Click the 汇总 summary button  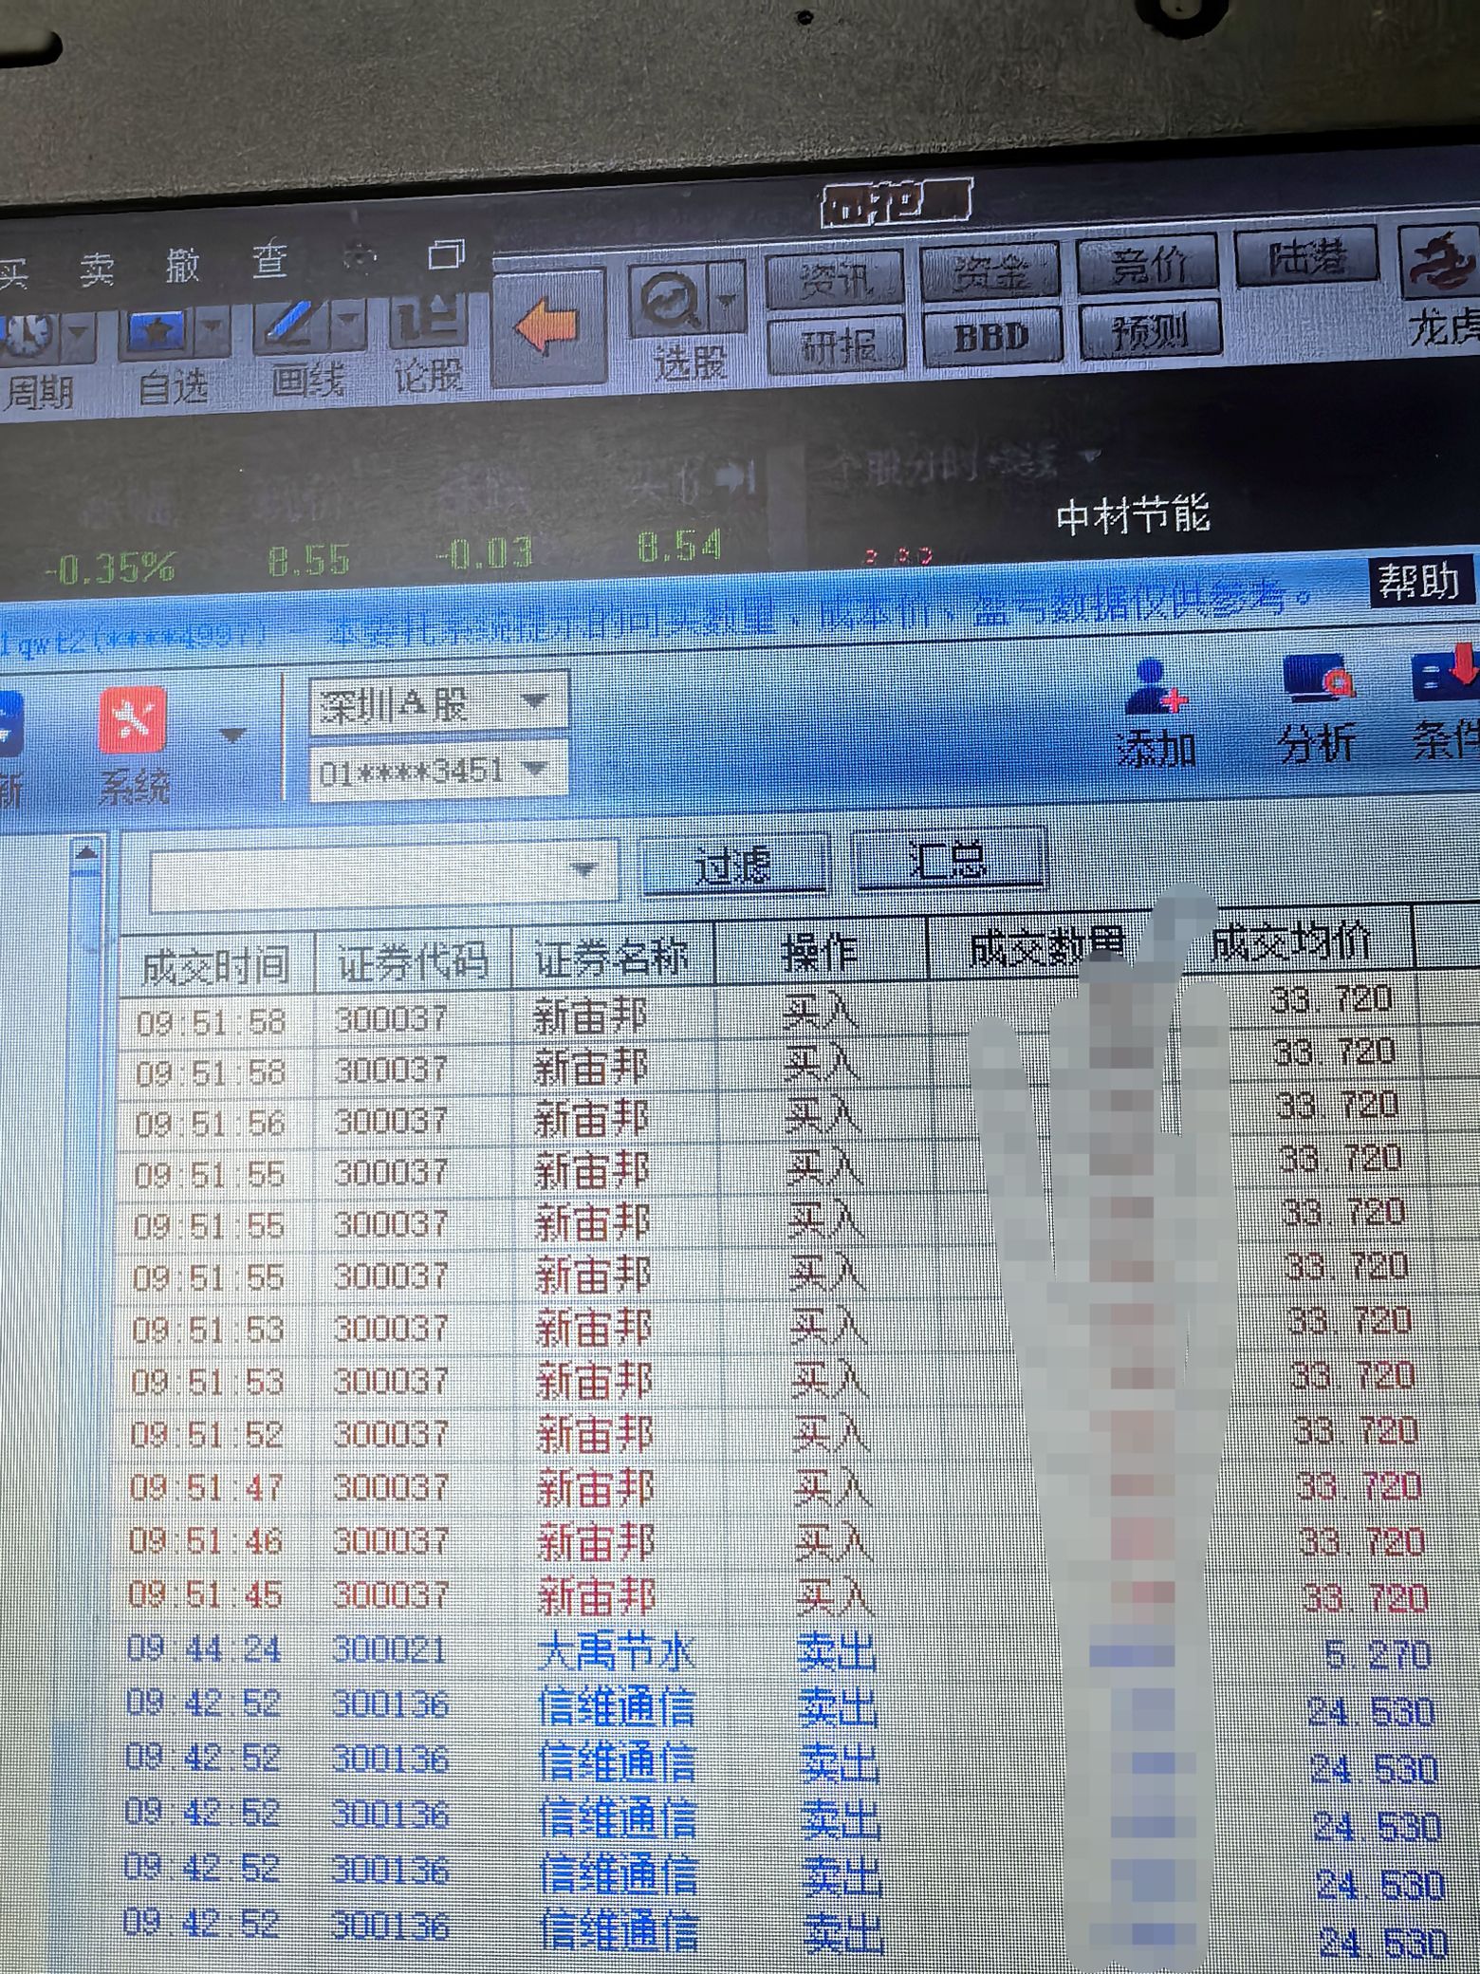[x=950, y=860]
